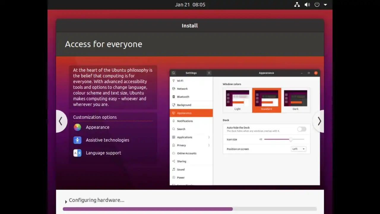
Task: Open the volume icon in top bar
Action: click(x=307, y=4)
